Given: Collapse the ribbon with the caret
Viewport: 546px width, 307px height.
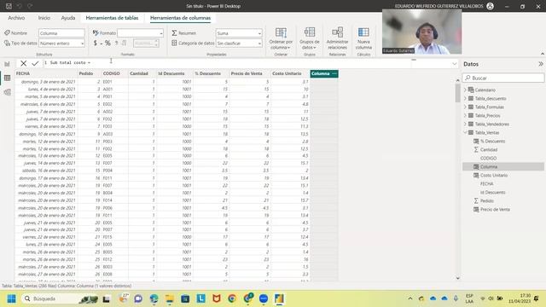Looking at the screenshot, I should 543,54.
